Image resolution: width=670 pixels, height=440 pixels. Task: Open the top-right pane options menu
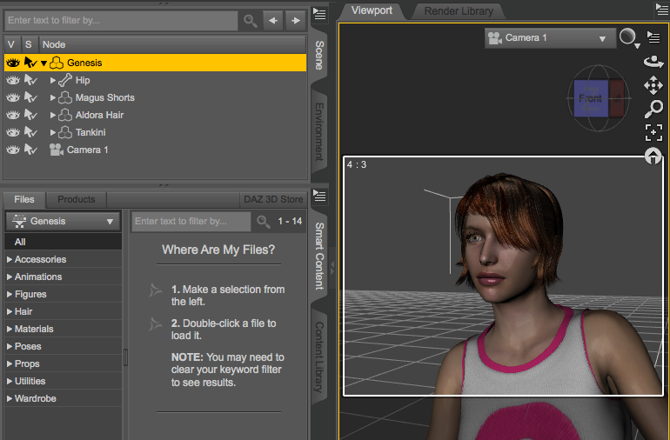click(x=662, y=10)
